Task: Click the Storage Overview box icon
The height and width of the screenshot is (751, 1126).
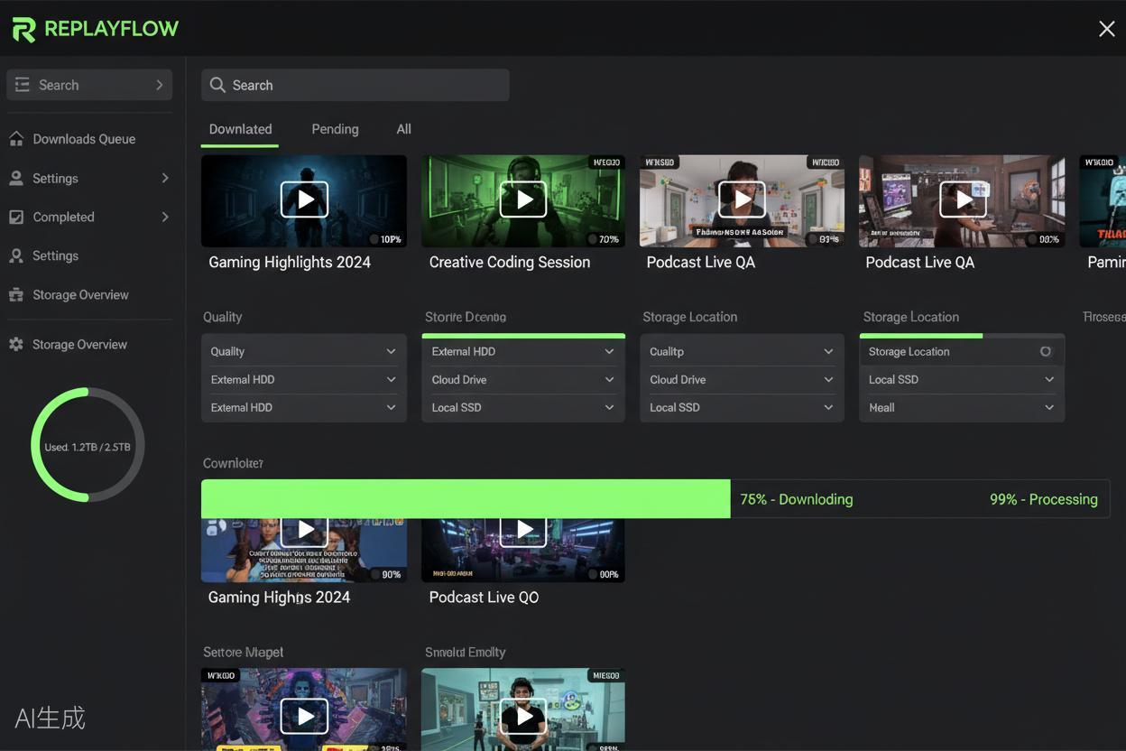Action: (16, 294)
